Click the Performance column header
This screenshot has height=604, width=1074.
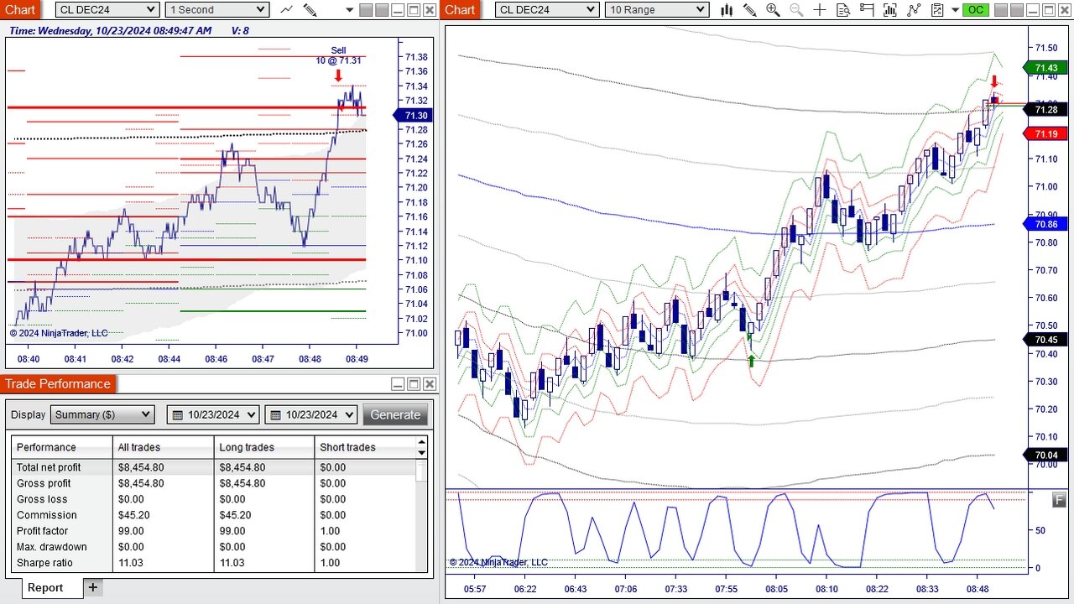point(62,447)
